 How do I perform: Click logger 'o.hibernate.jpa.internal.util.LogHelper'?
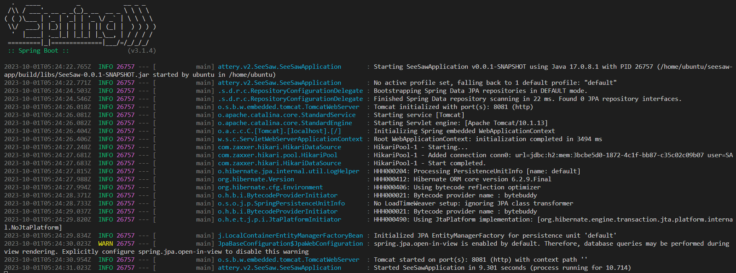[x=288, y=171]
